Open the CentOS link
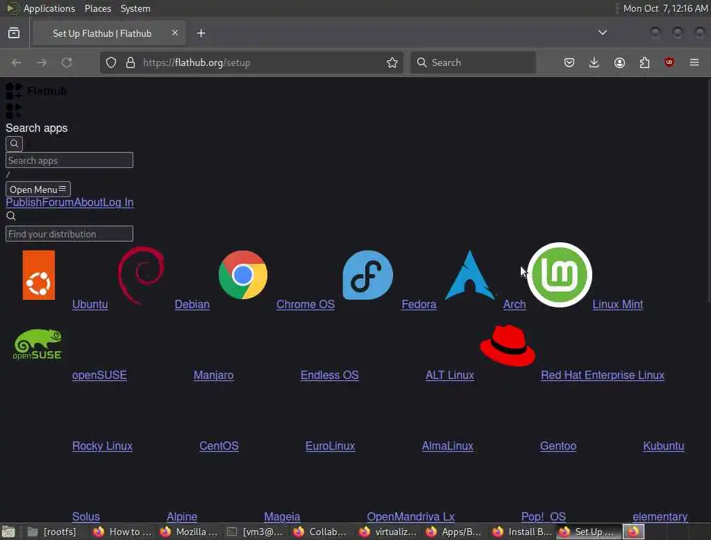This screenshot has height=540, width=711. coord(219,446)
